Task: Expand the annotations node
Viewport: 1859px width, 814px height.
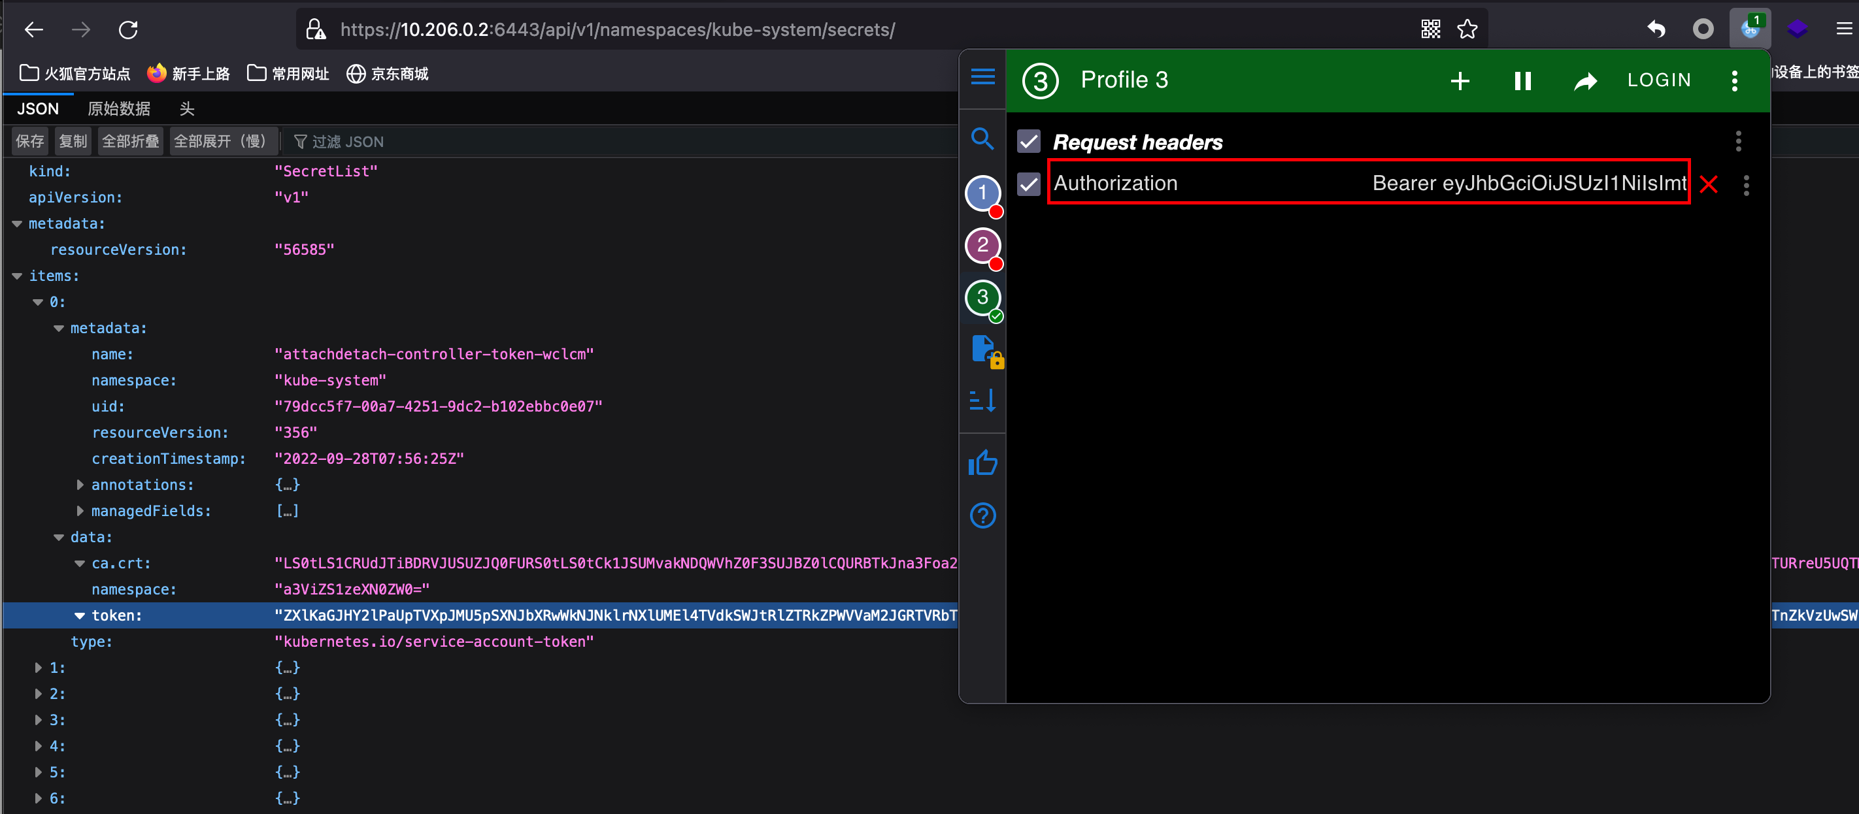Action: 80,485
